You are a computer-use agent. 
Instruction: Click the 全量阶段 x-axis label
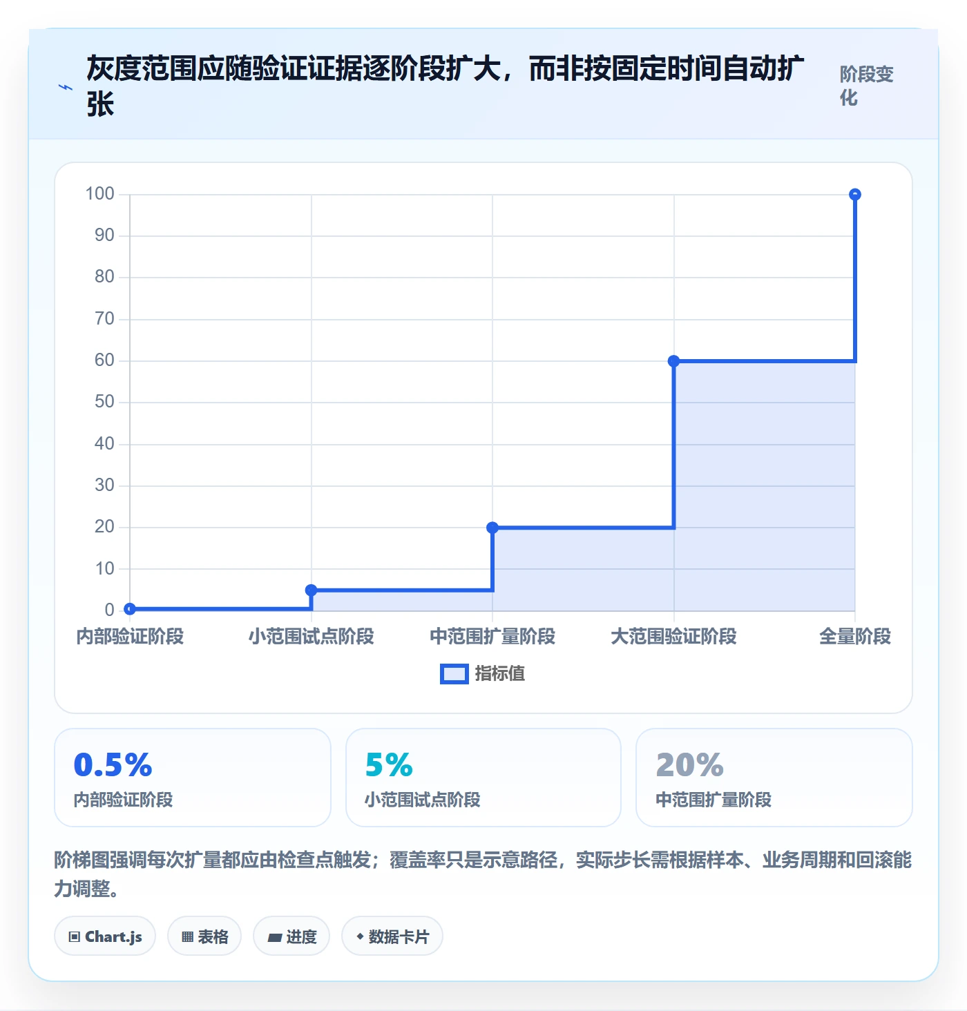[x=855, y=636]
